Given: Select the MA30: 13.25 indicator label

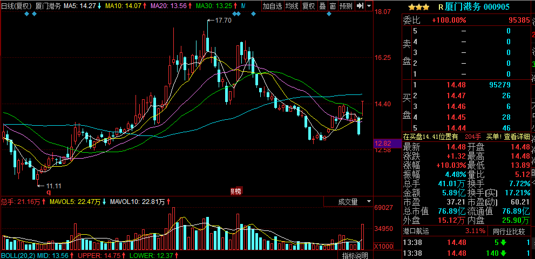Looking at the screenshot, I should coord(218,6).
